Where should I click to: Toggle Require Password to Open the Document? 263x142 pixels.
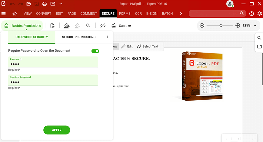pos(95,51)
